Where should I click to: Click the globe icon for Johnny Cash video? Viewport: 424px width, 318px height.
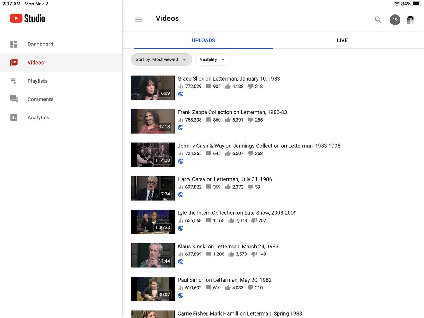(x=181, y=161)
